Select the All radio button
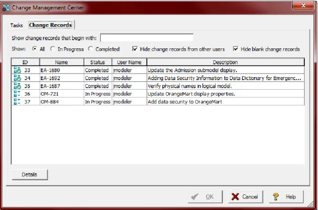The image size is (318, 210). click(35, 49)
